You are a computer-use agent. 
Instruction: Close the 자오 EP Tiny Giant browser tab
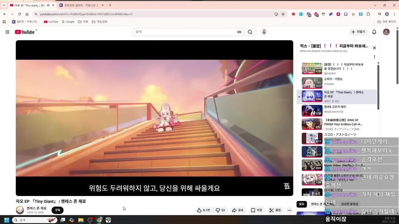pyautogui.click(x=53, y=5)
